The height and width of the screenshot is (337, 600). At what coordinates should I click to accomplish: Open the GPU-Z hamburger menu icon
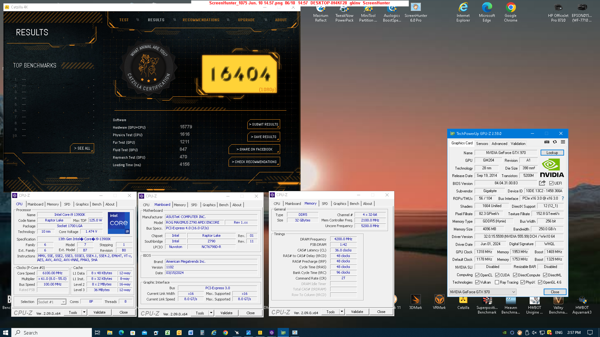563,142
